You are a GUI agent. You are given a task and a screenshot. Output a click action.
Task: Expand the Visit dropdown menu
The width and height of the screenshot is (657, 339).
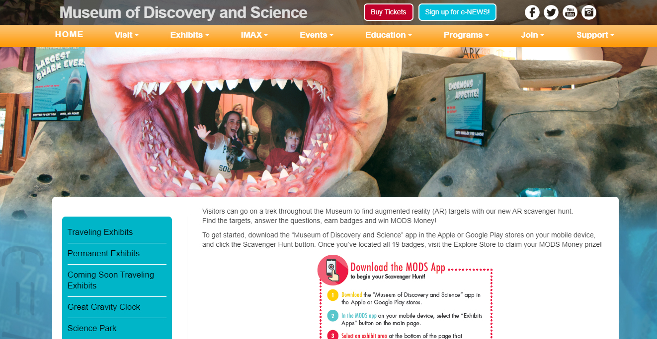pyautogui.click(x=126, y=35)
